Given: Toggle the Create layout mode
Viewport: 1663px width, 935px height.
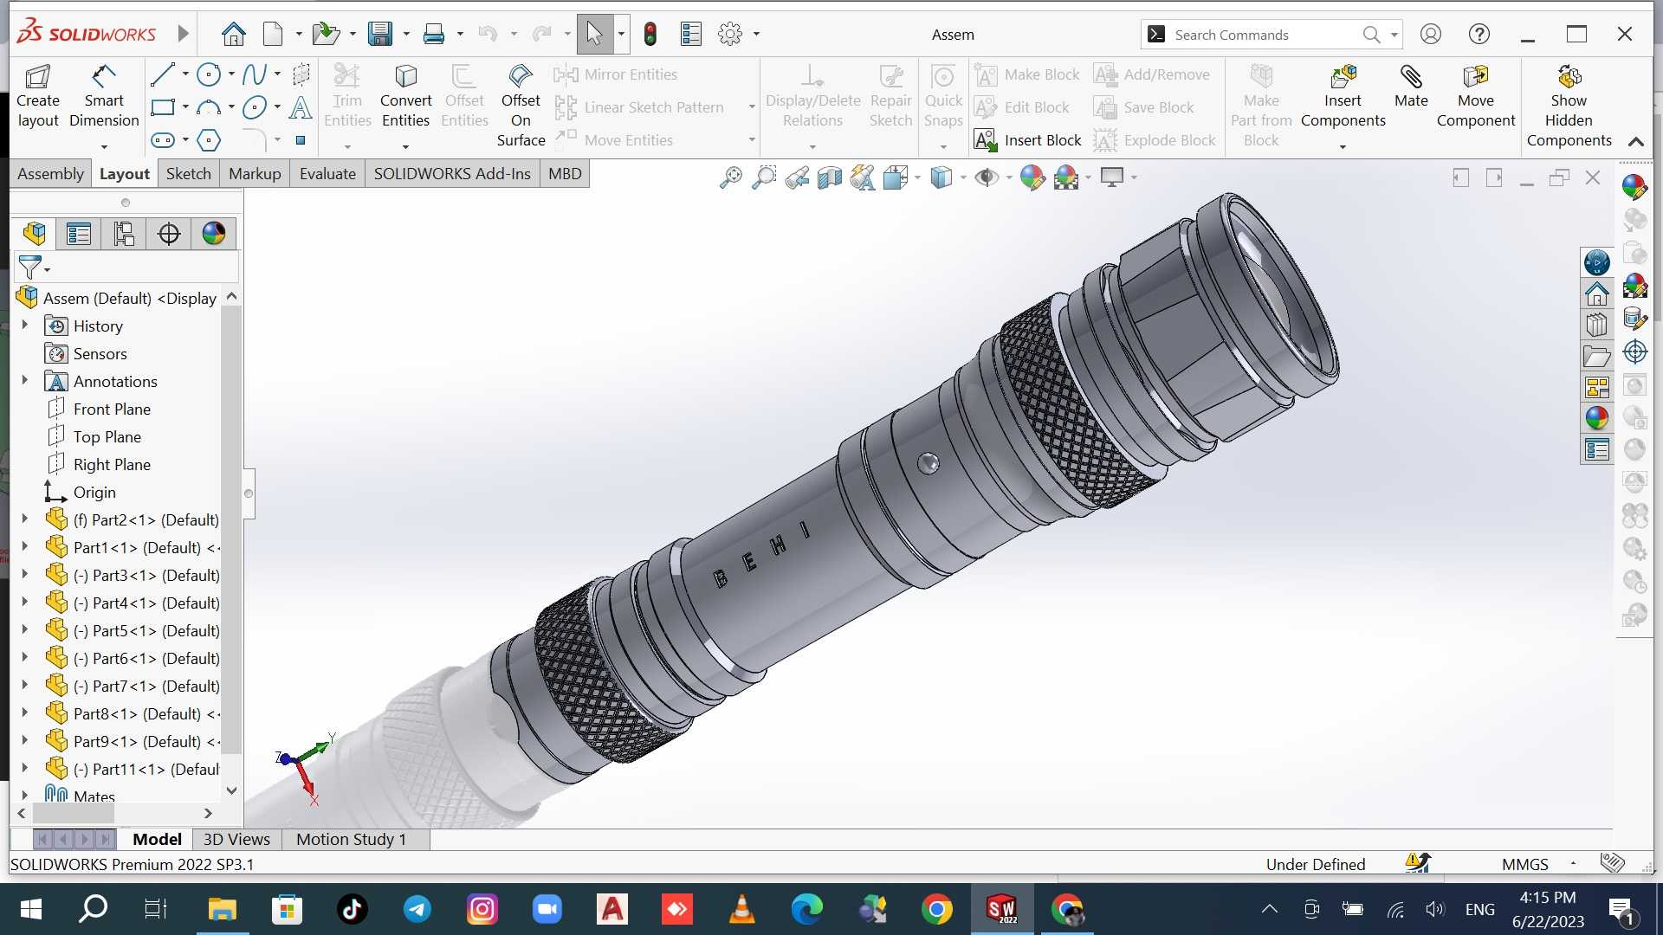Looking at the screenshot, I should point(38,97).
